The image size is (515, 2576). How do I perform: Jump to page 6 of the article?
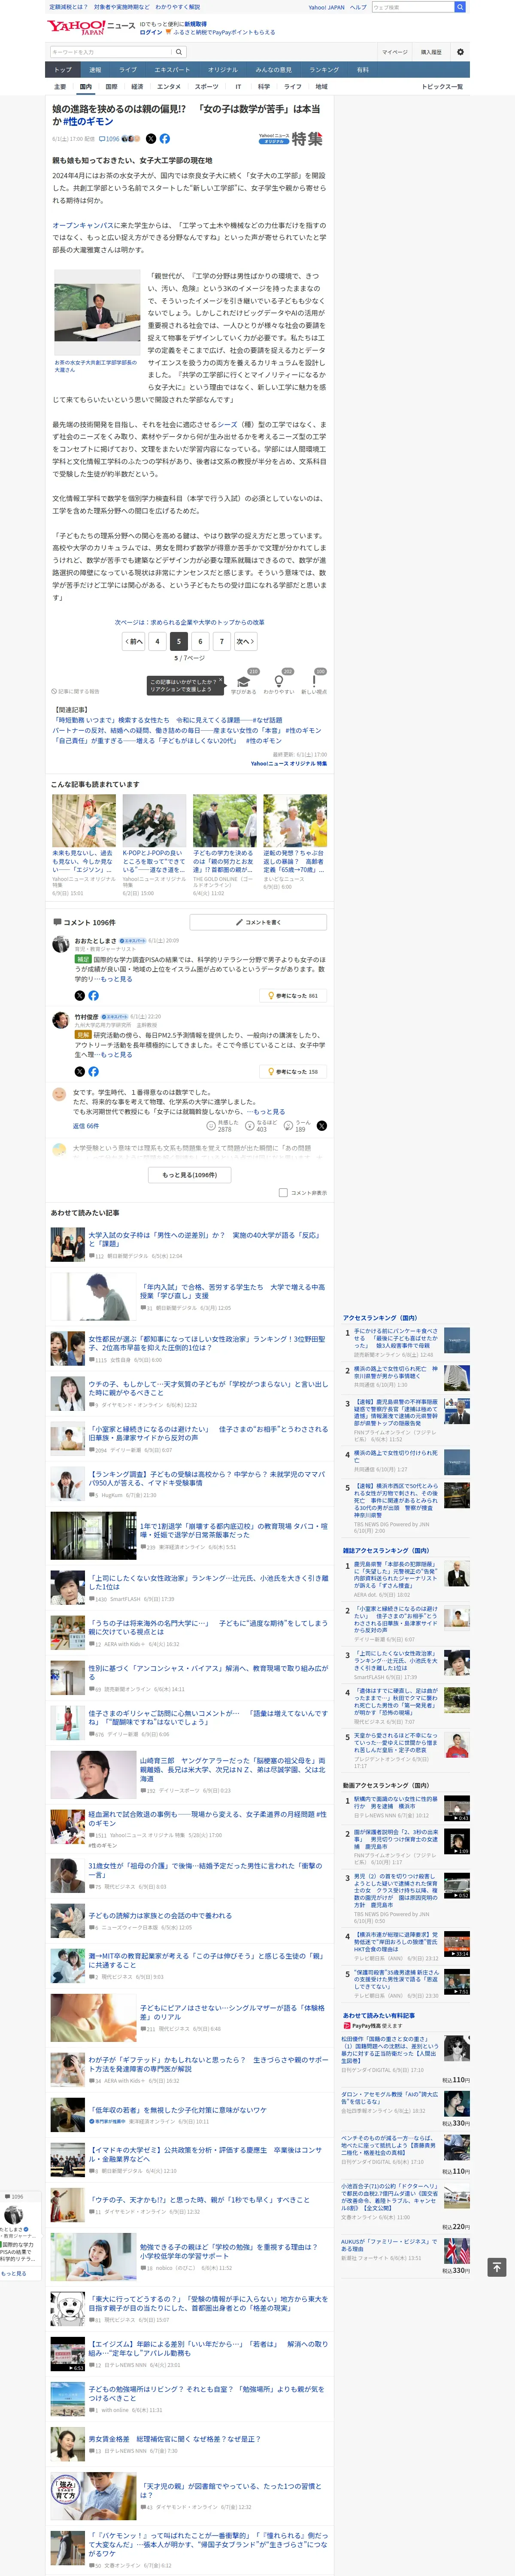(x=200, y=642)
